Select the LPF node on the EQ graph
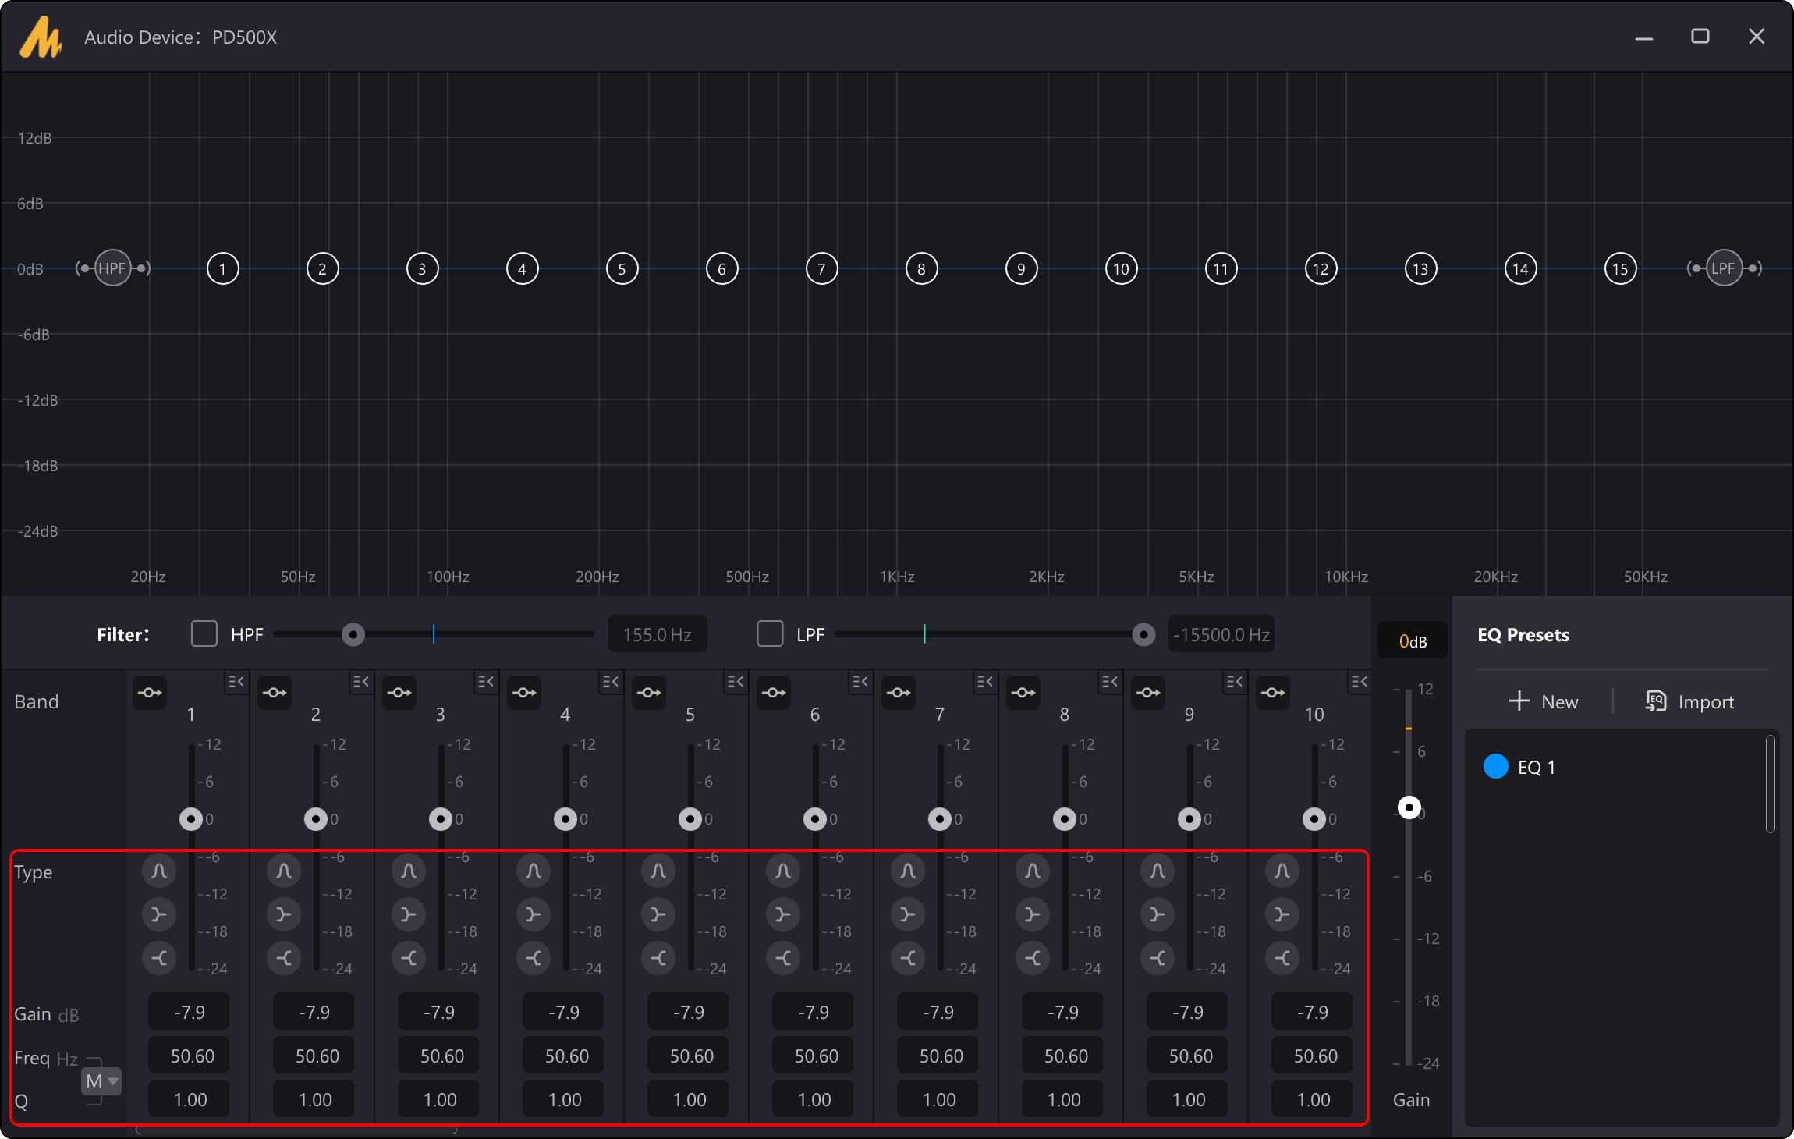 click(1724, 268)
